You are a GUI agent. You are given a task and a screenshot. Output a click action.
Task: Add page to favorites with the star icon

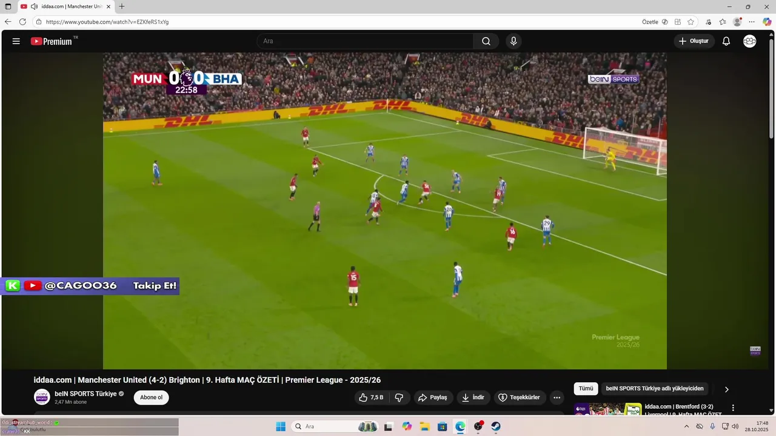691,22
